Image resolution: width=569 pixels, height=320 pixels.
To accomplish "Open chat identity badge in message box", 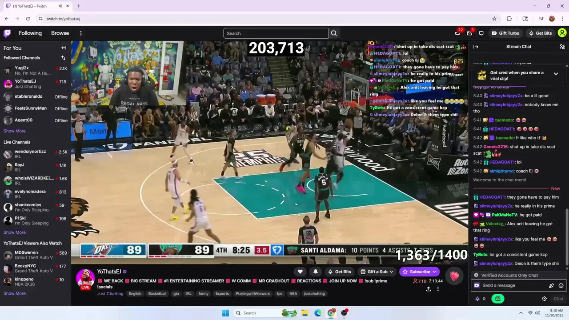I will pos(477,286).
